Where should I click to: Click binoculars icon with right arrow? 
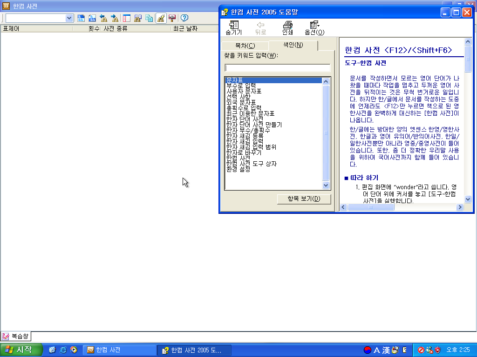click(115, 18)
